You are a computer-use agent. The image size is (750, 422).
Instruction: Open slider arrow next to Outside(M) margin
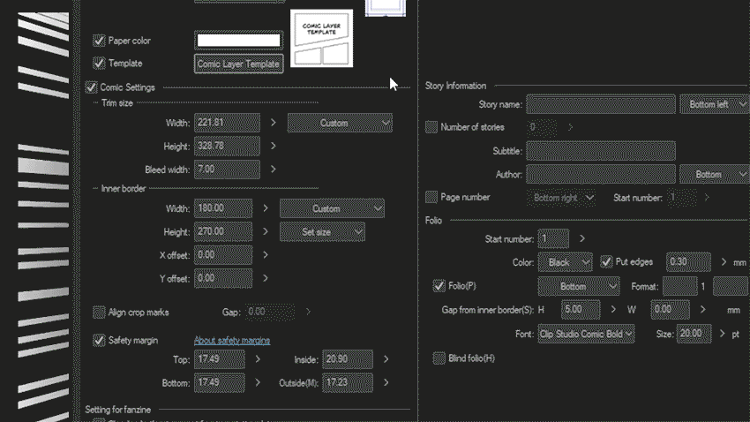tap(386, 382)
